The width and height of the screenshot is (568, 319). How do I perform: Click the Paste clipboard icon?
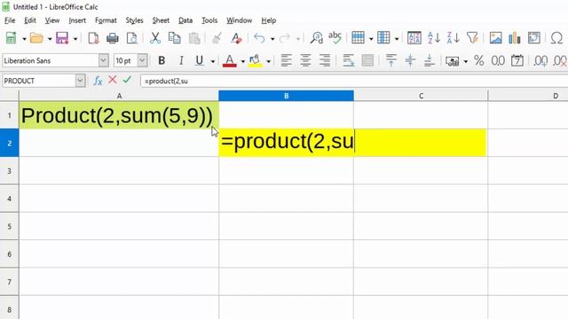click(x=194, y=38)
